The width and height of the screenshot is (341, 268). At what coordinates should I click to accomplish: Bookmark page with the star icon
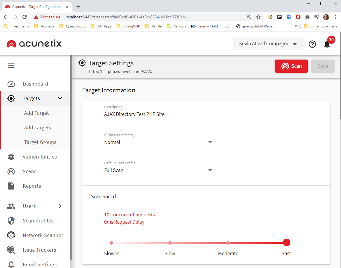258,17
